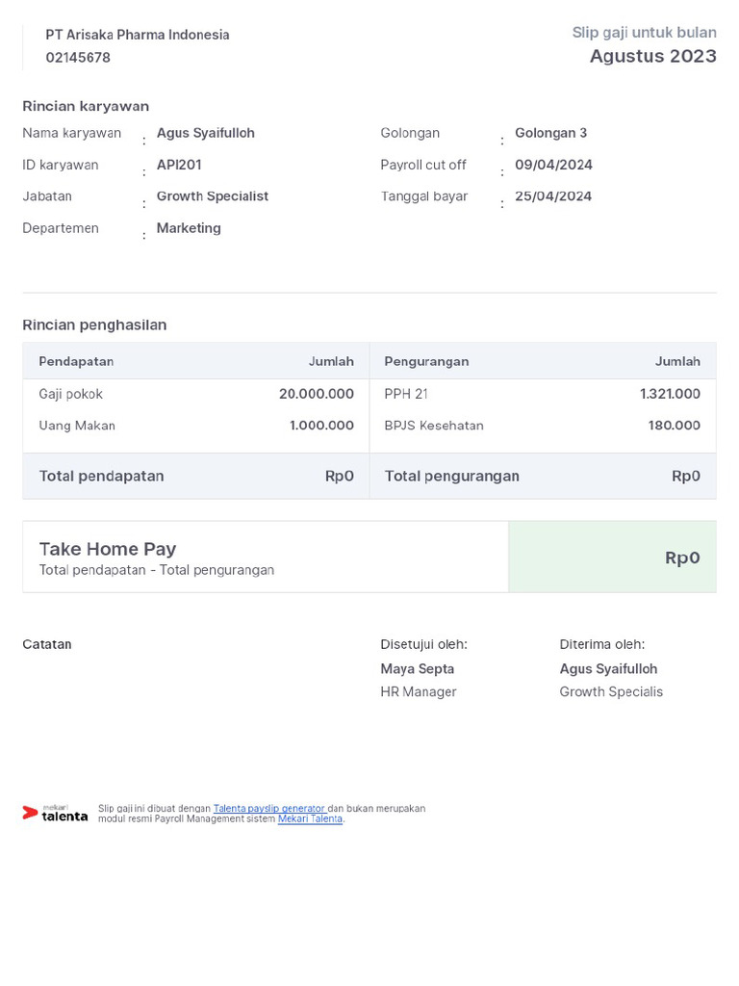The width and height of the screenshot is (739, 986).
Task: Click the BPJS Kesehatan amount 180.000
Action: click(x=674, y=426)
